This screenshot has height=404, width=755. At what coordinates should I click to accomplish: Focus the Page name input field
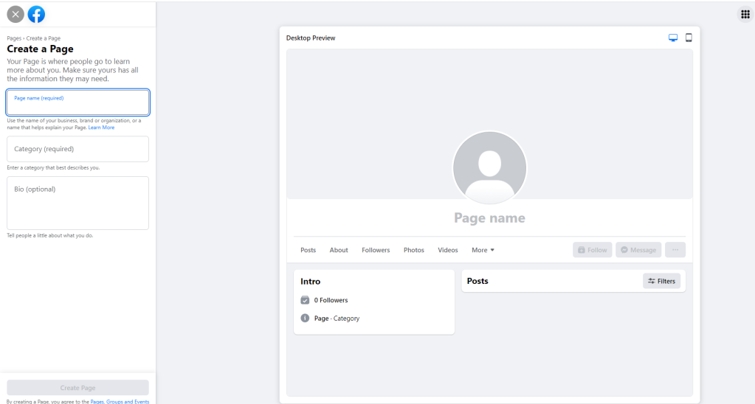coord(77,102)
